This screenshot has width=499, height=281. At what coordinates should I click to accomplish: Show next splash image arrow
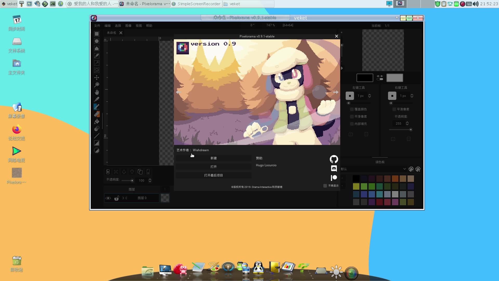336,92
